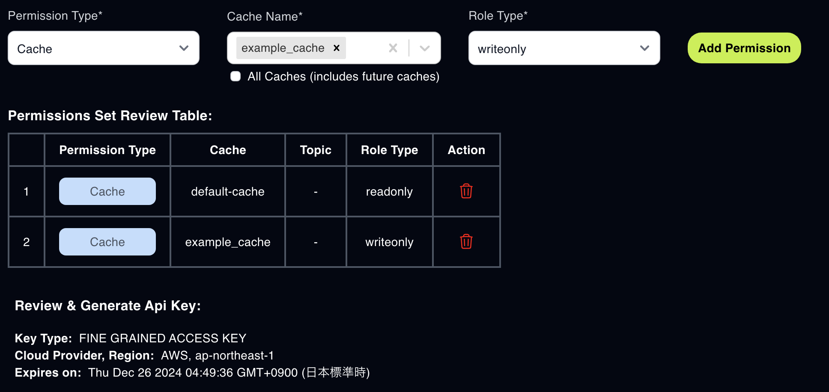Image resolution: width=829 pixels, height=392 pixels.
Task: Clear all selections in Cache Name field
Action: pos(393,48)
